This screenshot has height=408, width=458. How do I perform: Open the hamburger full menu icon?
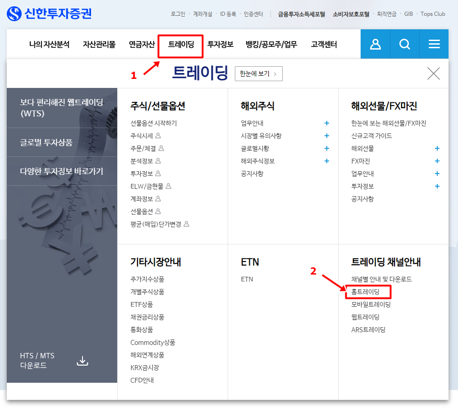[434, 44]
